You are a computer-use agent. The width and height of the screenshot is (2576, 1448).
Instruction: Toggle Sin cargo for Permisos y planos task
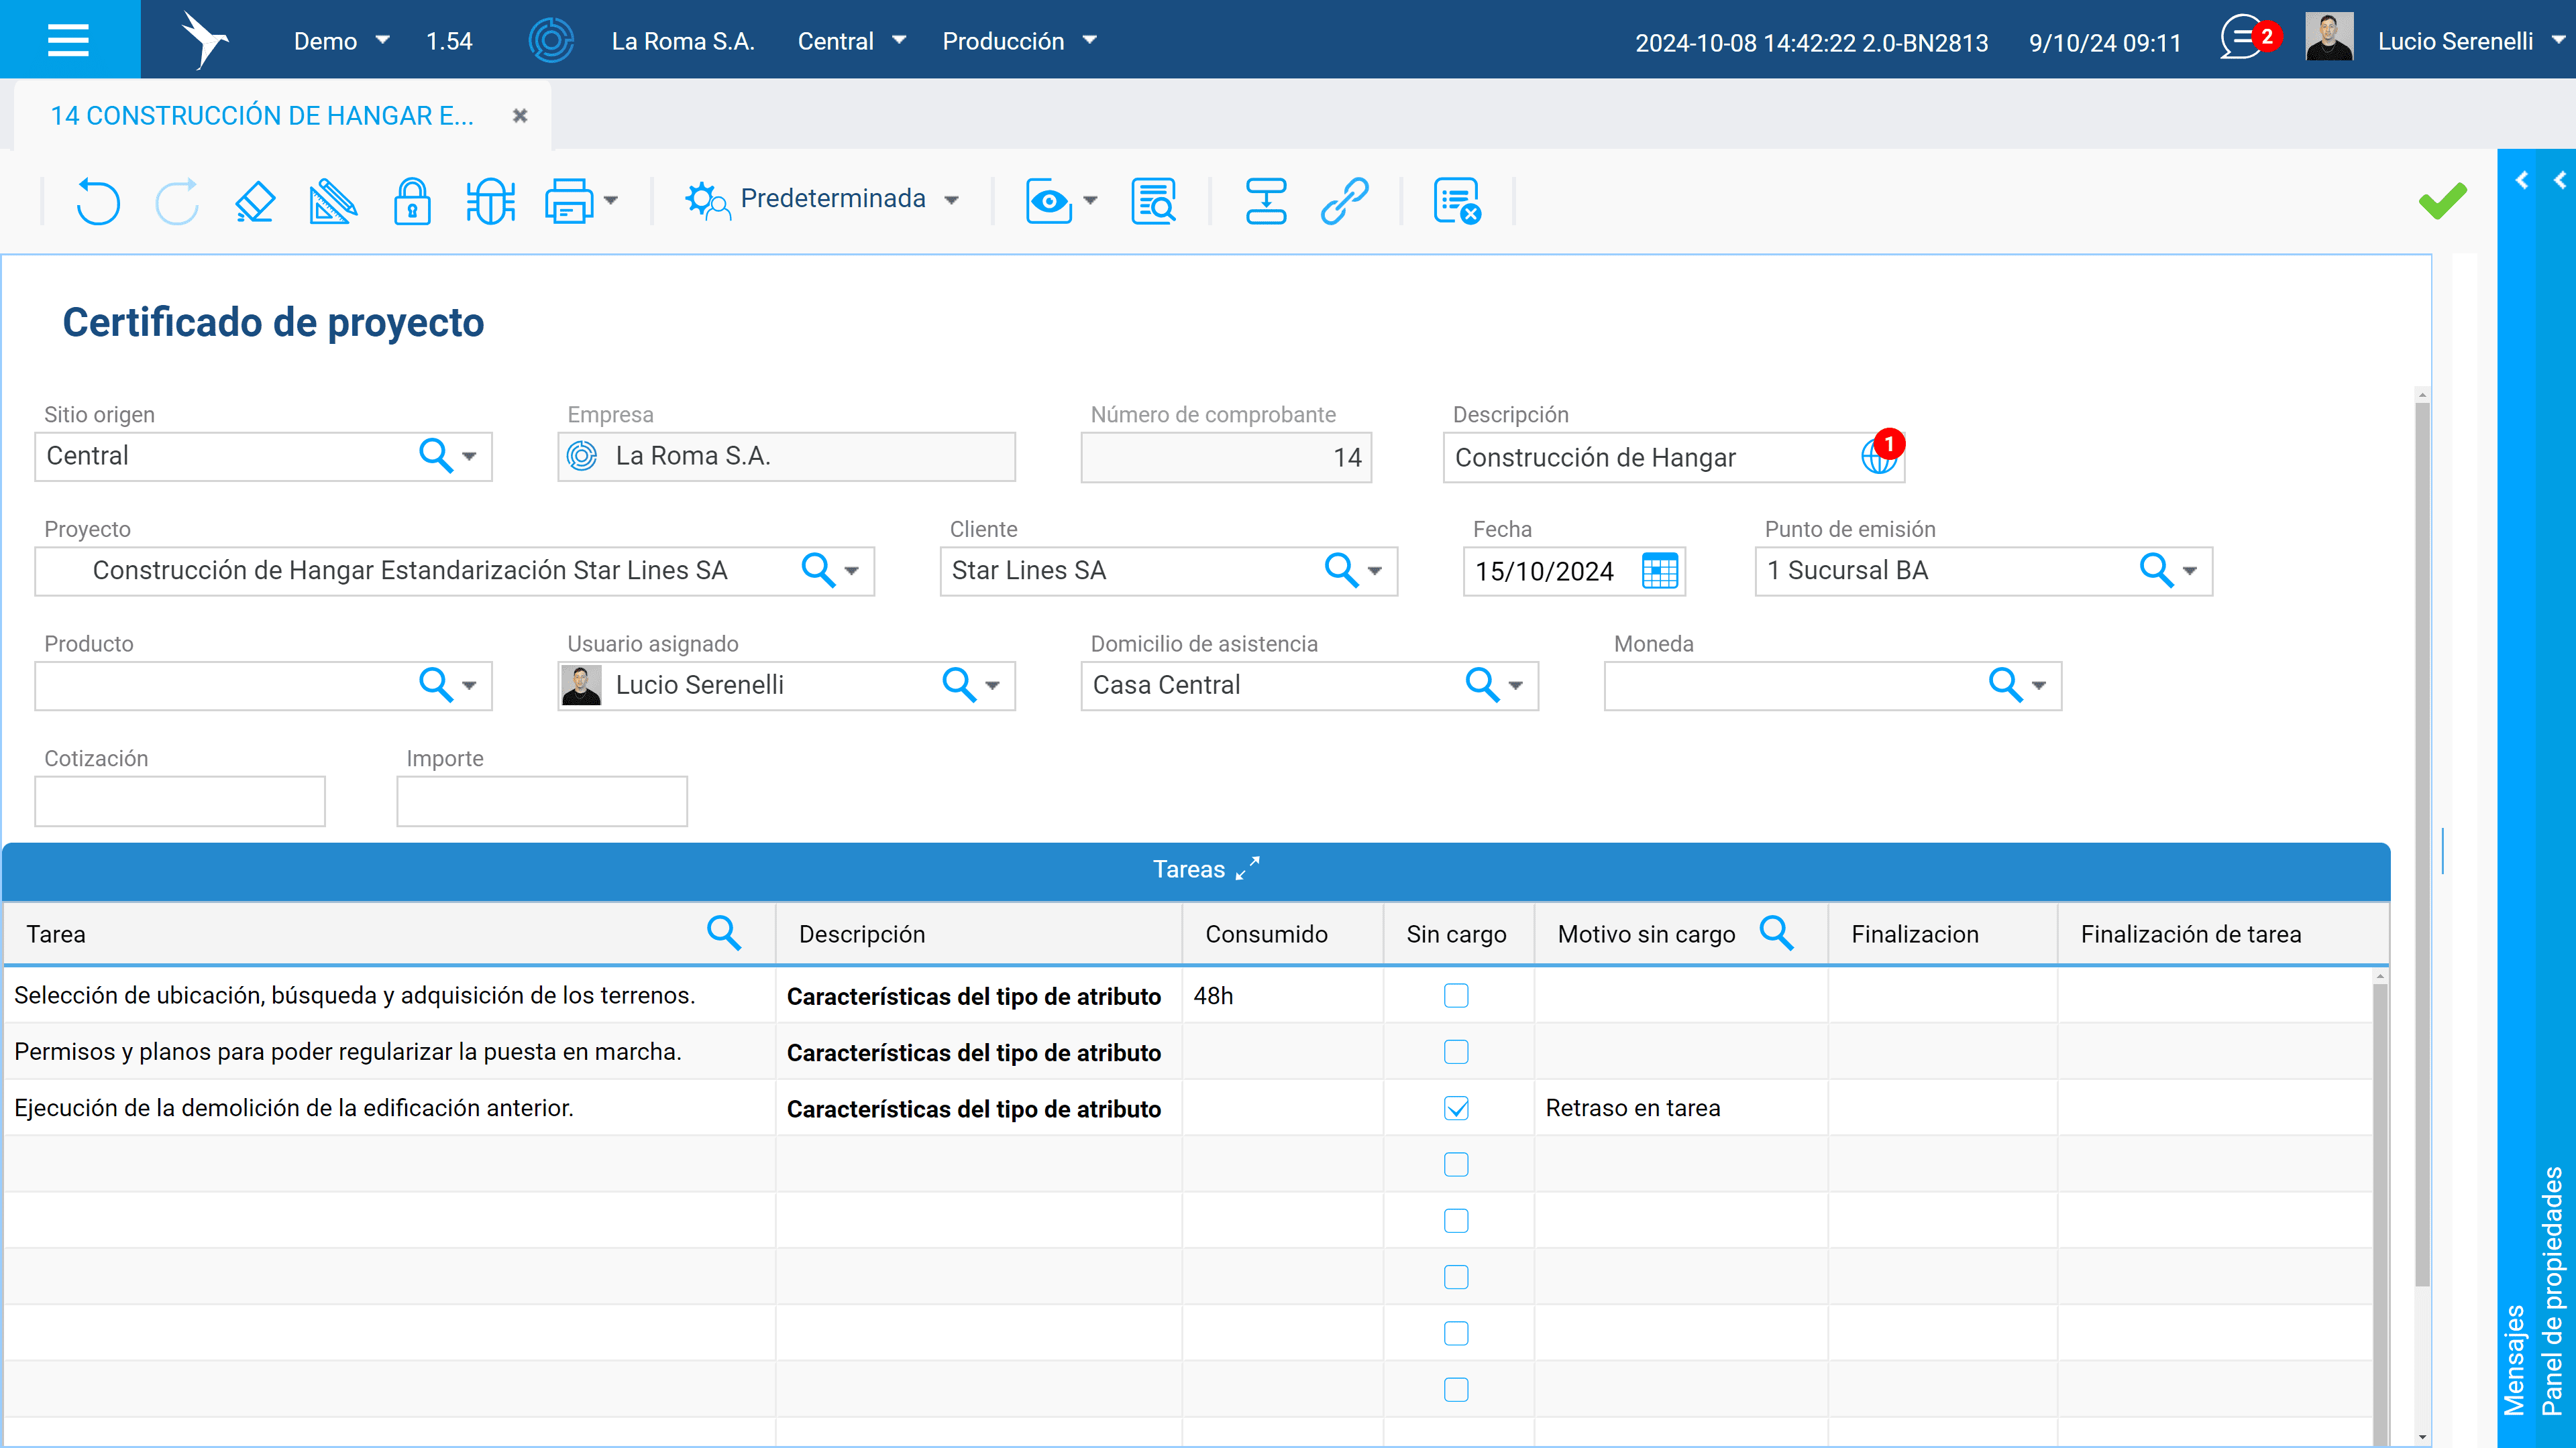coord(1456,1051)
